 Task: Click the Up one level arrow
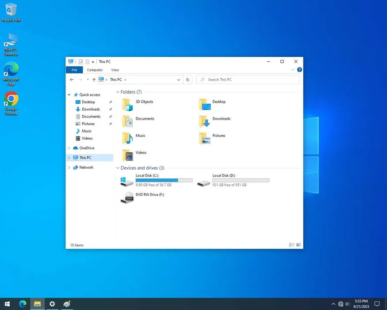click(94, 80)
